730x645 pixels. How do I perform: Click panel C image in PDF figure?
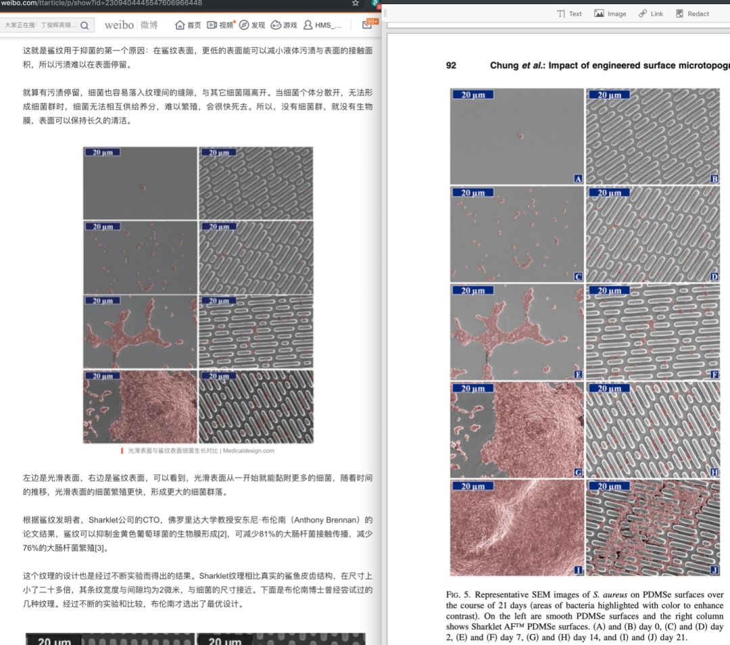point(517,234)
